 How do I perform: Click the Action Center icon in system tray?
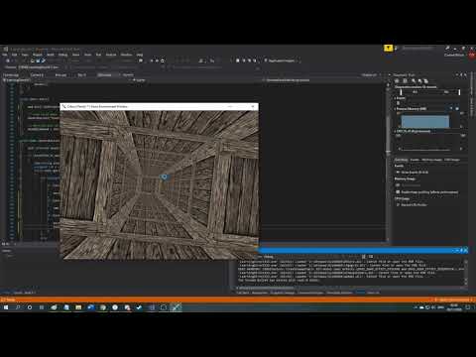click(x=468, y=307)
